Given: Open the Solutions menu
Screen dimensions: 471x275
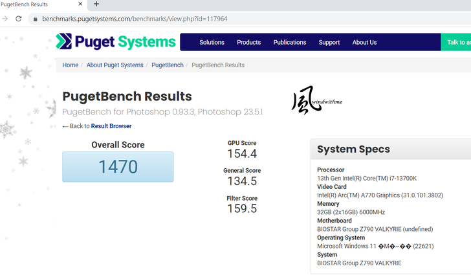Looking at the screenshot, I should click(212, 43).
